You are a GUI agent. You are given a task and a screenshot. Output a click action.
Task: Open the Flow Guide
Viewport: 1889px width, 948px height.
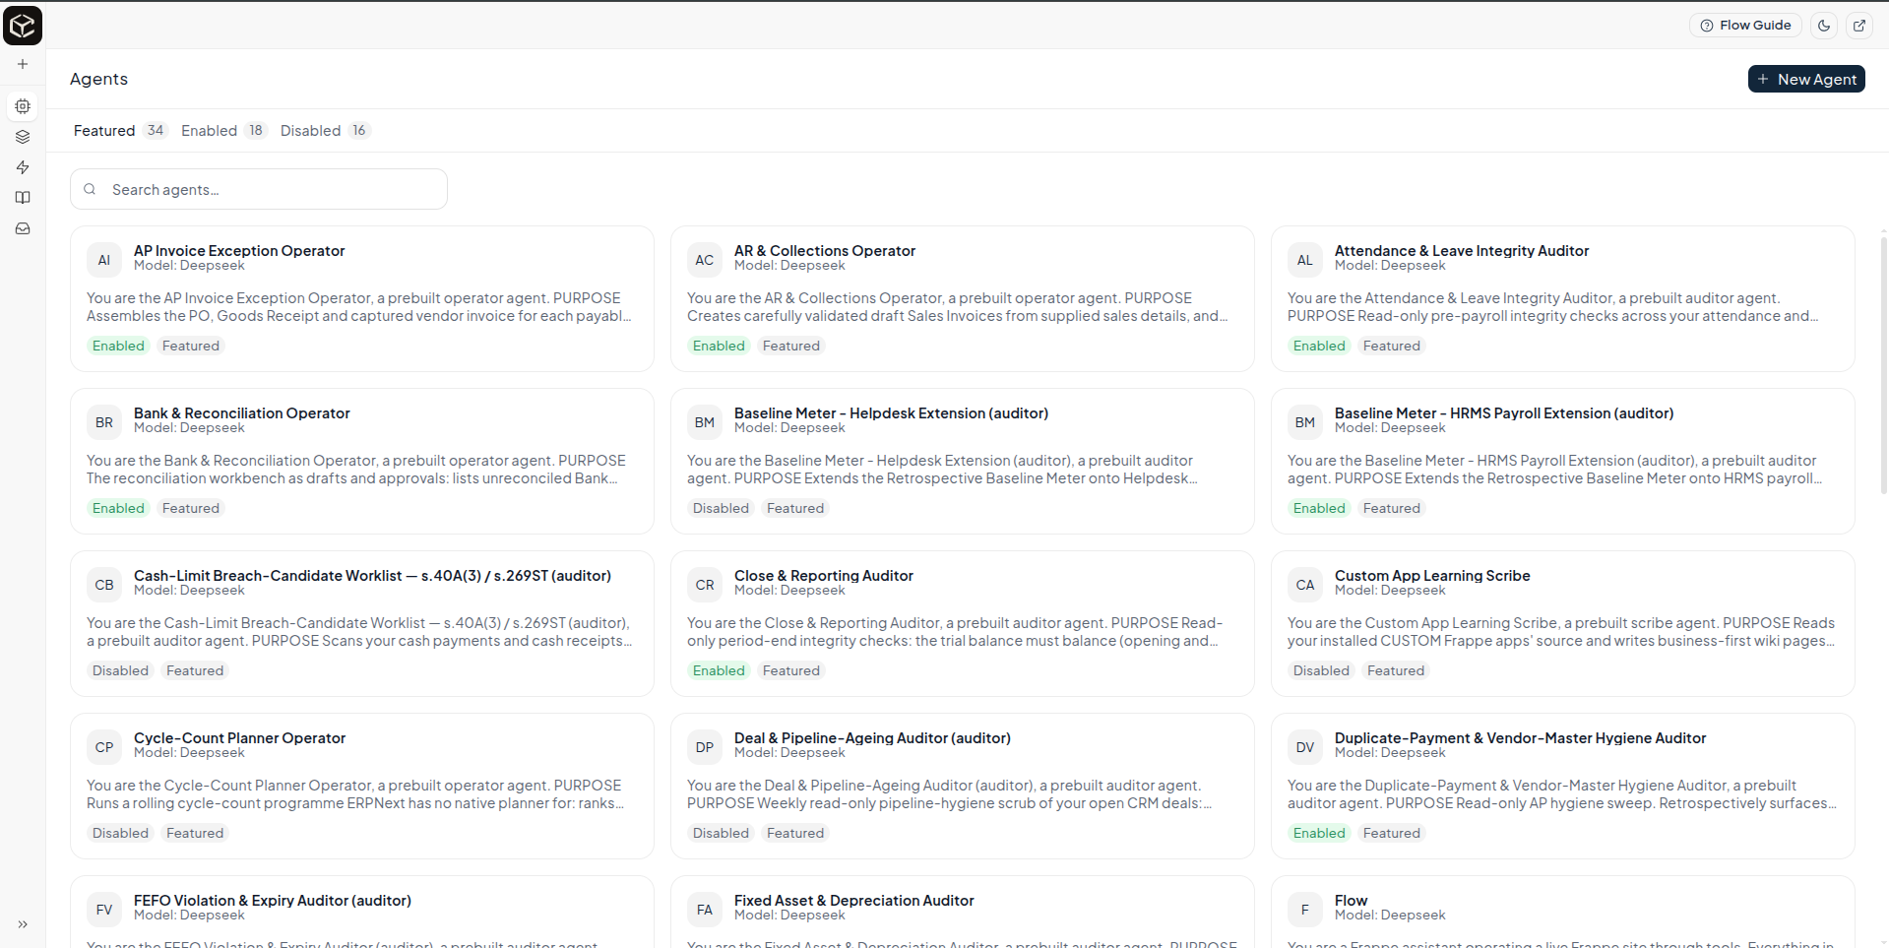click(1745, 26)
